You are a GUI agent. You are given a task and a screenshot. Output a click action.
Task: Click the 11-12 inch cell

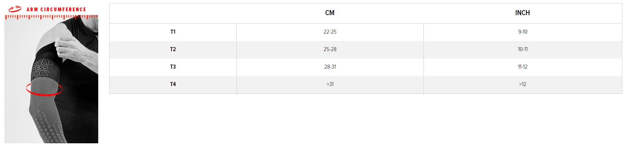click(x=522, y=67)
